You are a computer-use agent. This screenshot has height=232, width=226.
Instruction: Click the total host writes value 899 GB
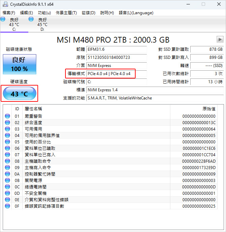pyautogui.click(x=207, y=57)
